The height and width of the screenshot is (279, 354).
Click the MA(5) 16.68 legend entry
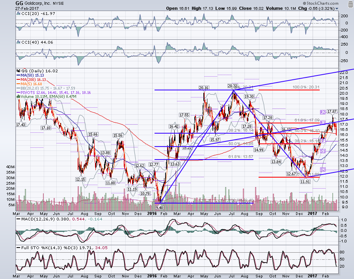click(29, 84)
